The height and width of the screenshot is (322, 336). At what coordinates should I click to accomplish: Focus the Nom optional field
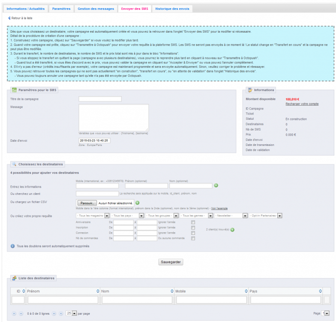[x=191, y=185]
